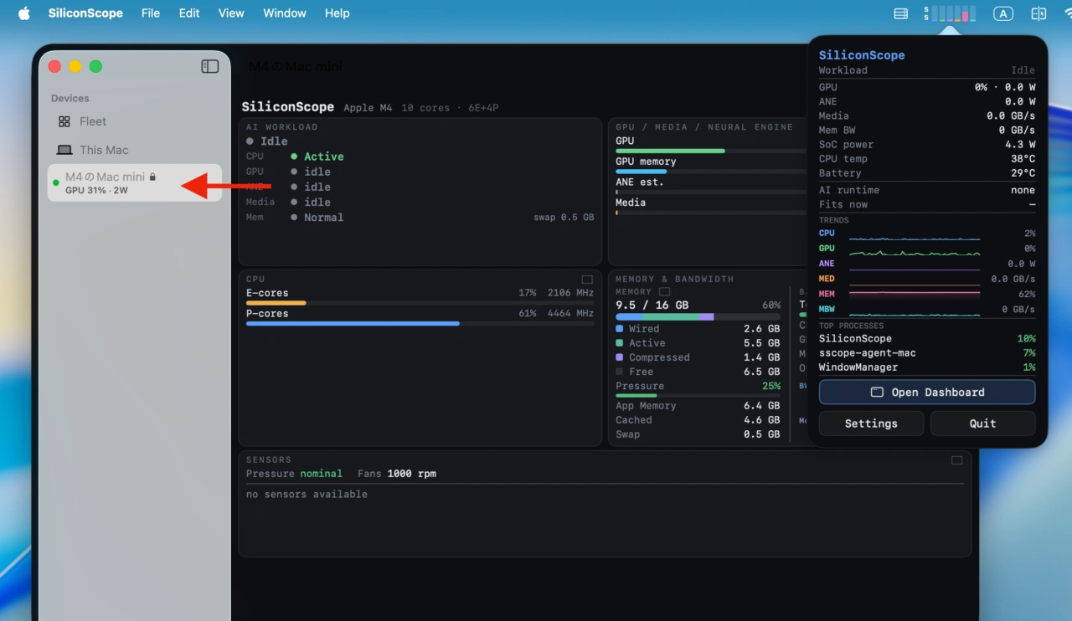The height and width of the screenshot is (621, 1072).
Task: Click the CPU trend sparkline in popup
Action: [x=915, y=238]
